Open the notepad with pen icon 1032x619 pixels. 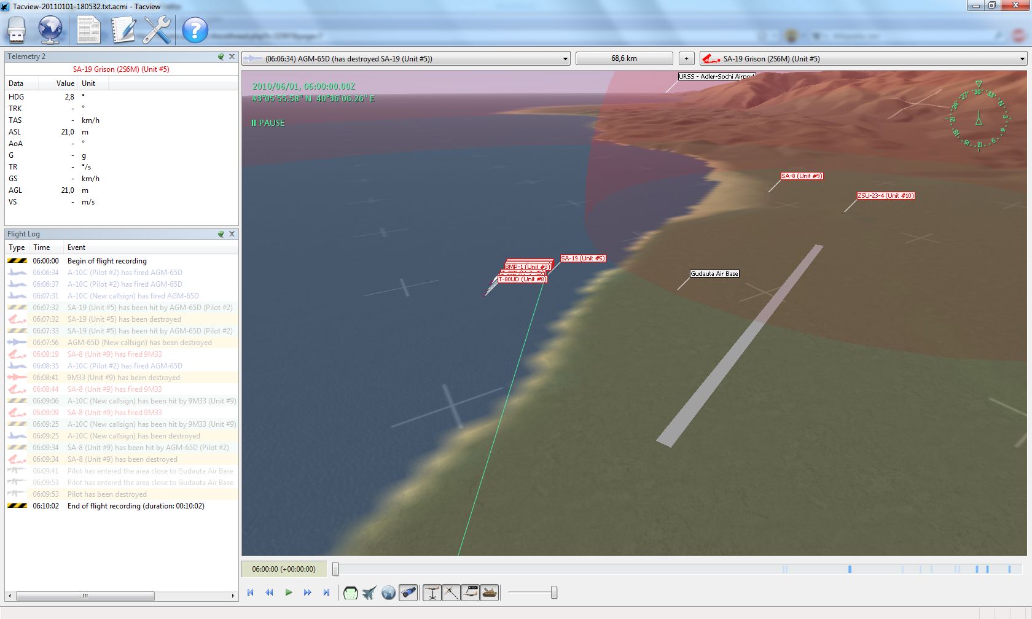click(x=123, y=29)
